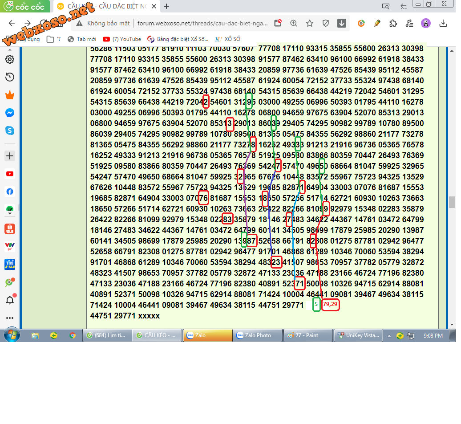Open the browser downloads arrow
Viewport: 461px width, 424px height.
click(x=443, y=24)
